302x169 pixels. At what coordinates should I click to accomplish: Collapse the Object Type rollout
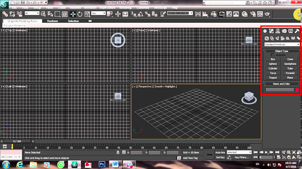[x=282, y=51]
